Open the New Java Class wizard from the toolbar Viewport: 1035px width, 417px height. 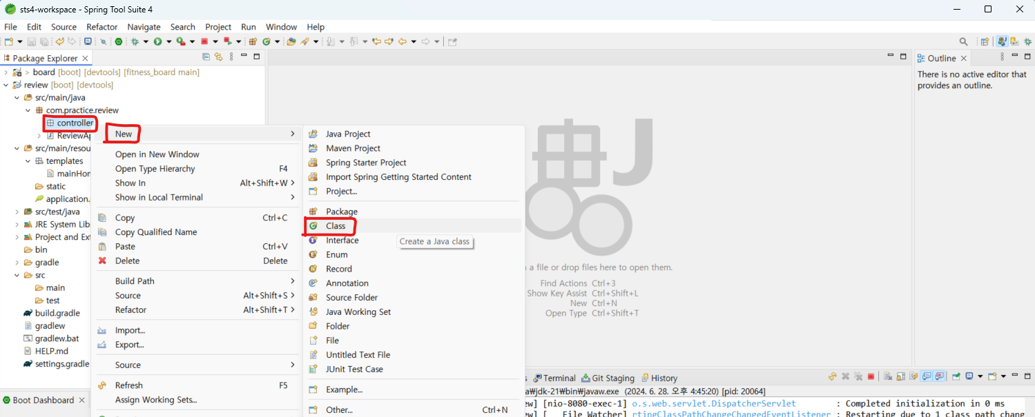tap(267, 41)
